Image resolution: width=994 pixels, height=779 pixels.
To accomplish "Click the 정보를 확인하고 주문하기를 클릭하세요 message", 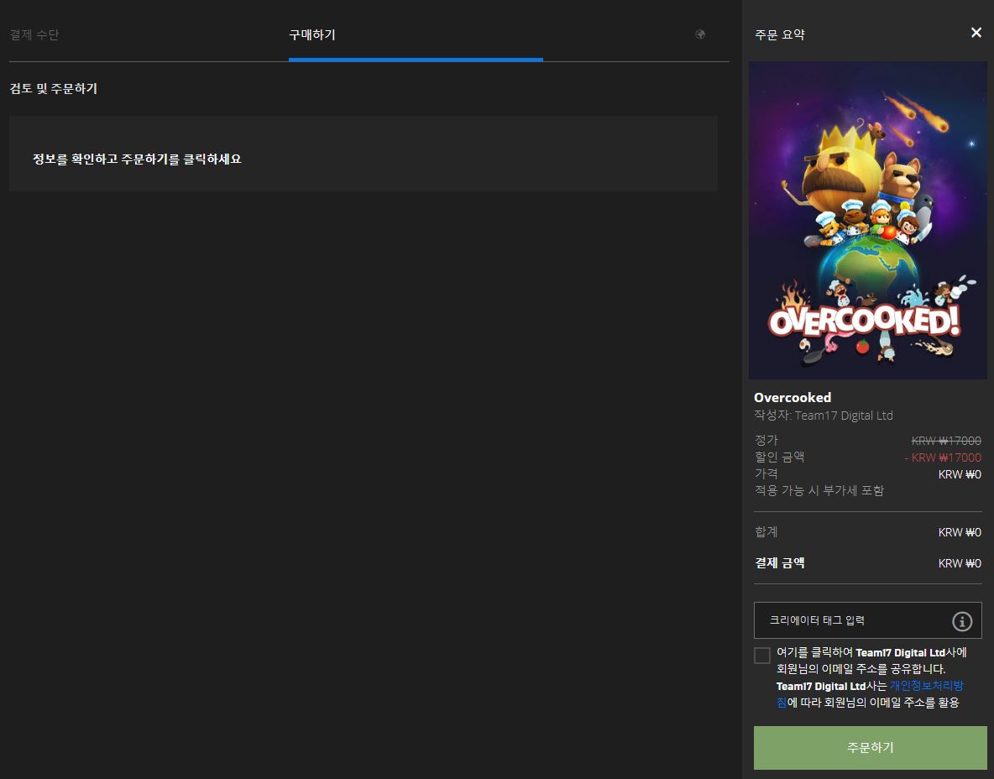I will (x=137, y=159).
